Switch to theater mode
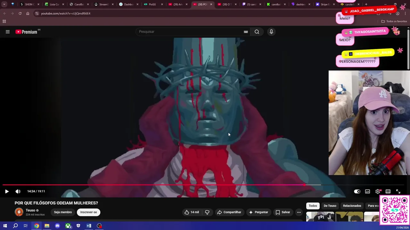Image resolution: width=410 pixels, height=230 pixels. pos(388,191)
